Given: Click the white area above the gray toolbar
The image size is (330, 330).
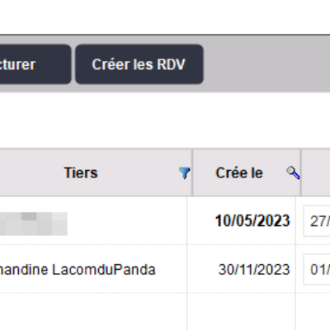Looking at the screenshot, I should [165, 17].
